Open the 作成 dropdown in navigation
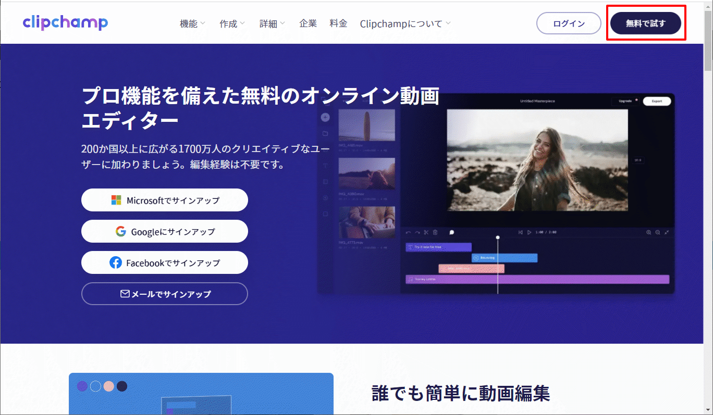The height and width of the screenshot is (415, 713). click(x=232, y=23)
